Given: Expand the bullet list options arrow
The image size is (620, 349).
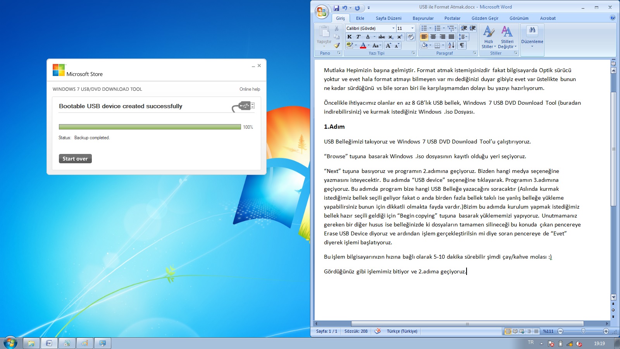Looking at the screenshot, I should coord(430,28).
